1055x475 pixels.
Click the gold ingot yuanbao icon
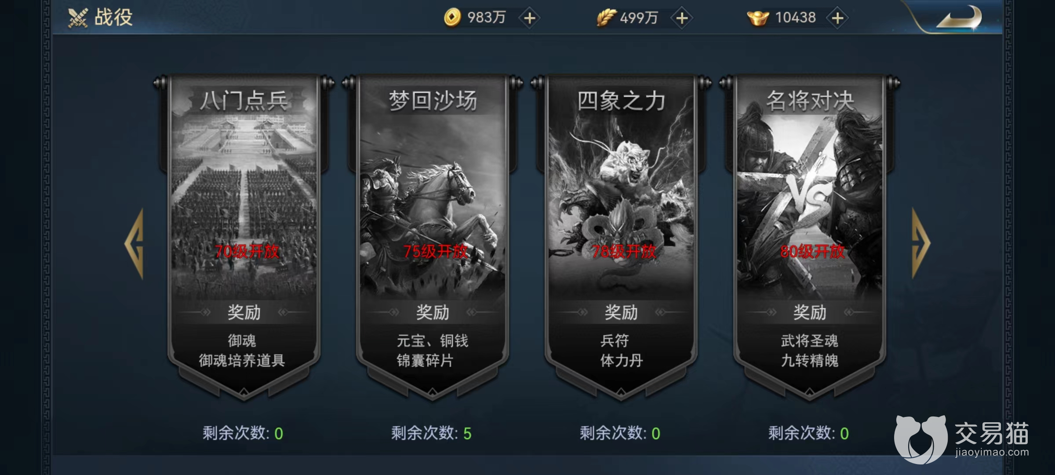tap(758, 18)
